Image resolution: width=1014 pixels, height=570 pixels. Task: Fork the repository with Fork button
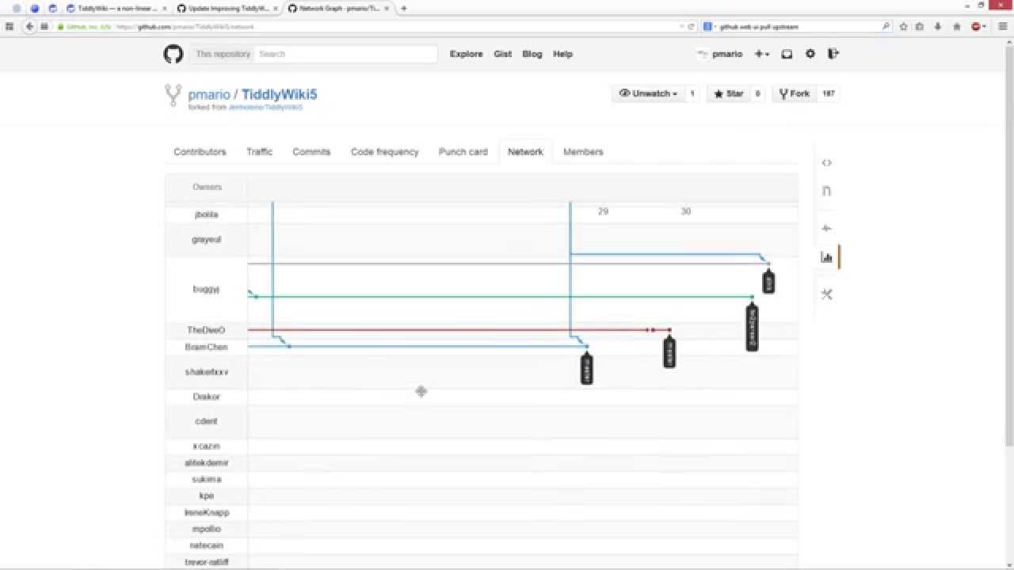tap(795, 93)
